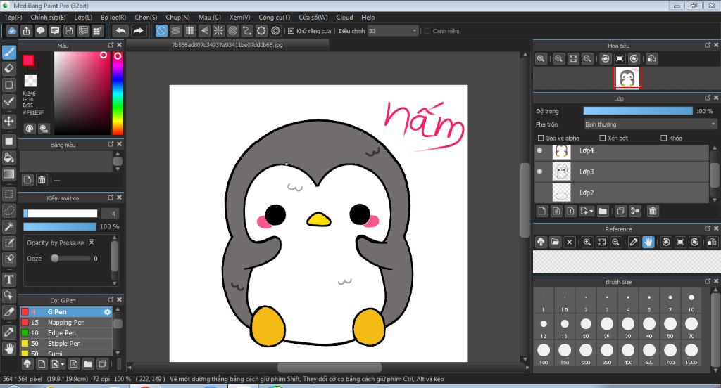The height and width of the screenshot is (388, 721).
Task: Select the Eraser tool in left toolbar
Action: pos(9,68)
